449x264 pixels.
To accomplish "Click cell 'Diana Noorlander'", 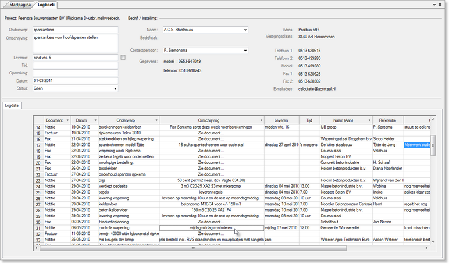I will pos(388,169).
